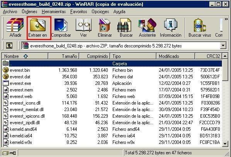Click the everest_memlat.dll file icon
The height and width of the screenshot is (157, 231).
pos(5,110)
